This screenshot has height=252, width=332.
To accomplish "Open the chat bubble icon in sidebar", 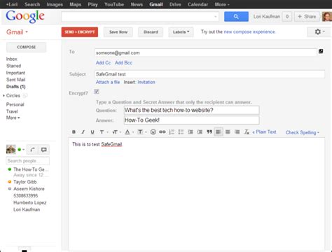I will click(x=43, y=150).
